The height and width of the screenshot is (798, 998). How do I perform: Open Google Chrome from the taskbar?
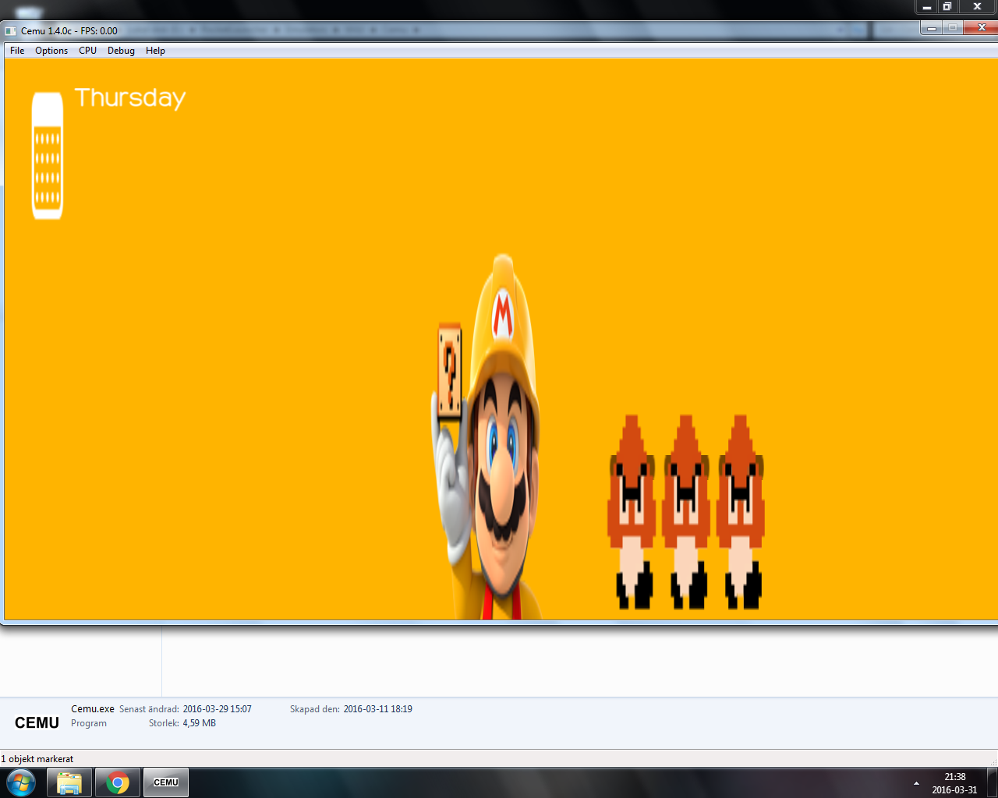pos(118,782)
